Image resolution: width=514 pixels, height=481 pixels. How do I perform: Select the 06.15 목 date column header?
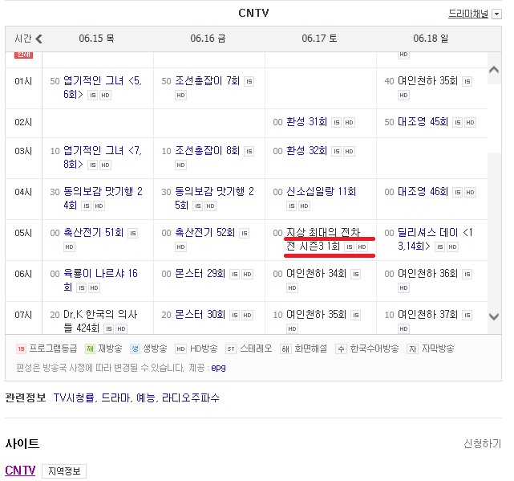96,39
